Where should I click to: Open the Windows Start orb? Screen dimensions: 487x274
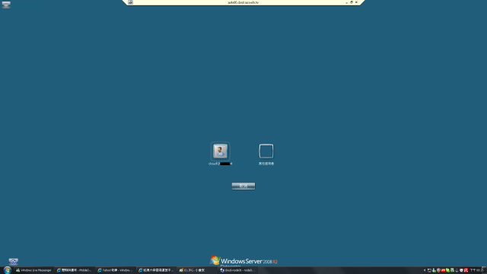[x=7, y=270]
